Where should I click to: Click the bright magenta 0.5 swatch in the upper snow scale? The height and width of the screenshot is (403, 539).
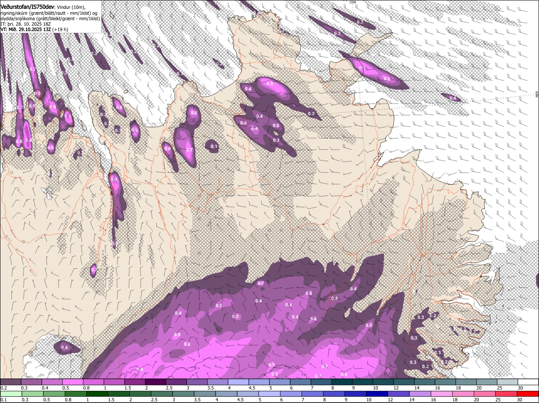(x=72, y=382)
